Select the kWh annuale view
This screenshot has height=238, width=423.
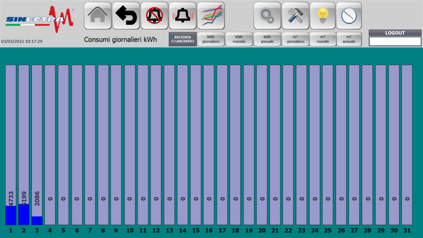(x=267, y=39)
